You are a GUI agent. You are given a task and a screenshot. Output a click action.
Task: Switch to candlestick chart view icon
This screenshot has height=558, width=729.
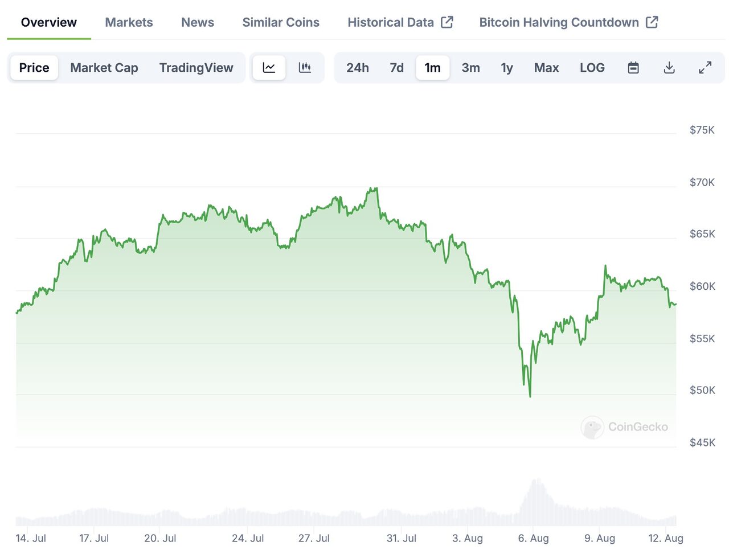coord(305,68)
